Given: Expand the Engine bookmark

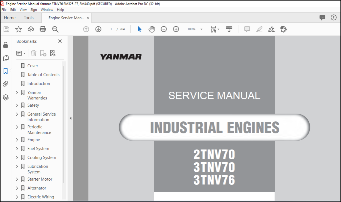Looking at the screenshot, I should (x=17, y=140).
